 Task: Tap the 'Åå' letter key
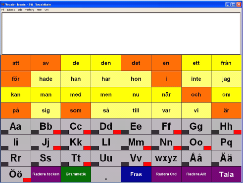pyautogui.click(x=196, y=158)
